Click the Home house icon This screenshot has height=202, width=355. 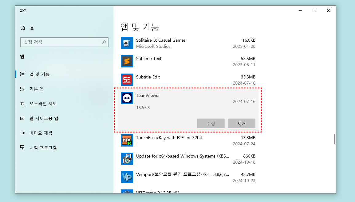coord(23,28)
